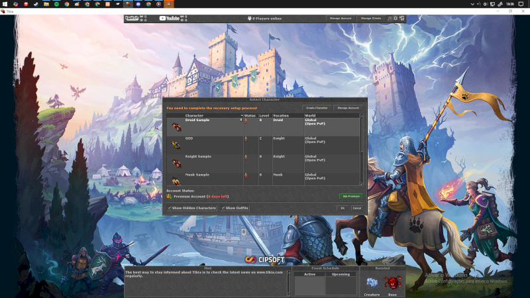530x298 pixels.
Task: Uncheck Show Hidden Characters
Action: pyautogui.click(x=191, y=208)
